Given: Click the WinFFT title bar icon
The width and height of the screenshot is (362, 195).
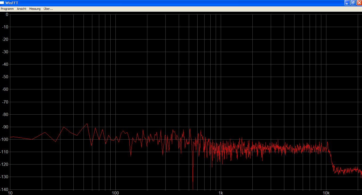Looking at the screenshot, I should pyautogui.click(x=2, y=3).
